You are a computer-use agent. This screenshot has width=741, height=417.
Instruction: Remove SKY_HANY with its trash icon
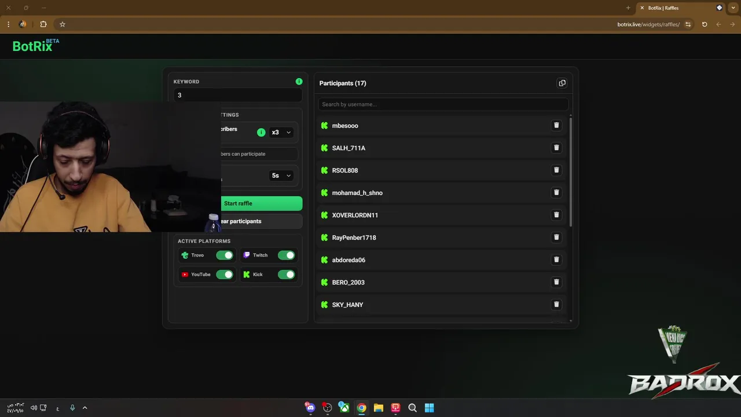(556, 305)
